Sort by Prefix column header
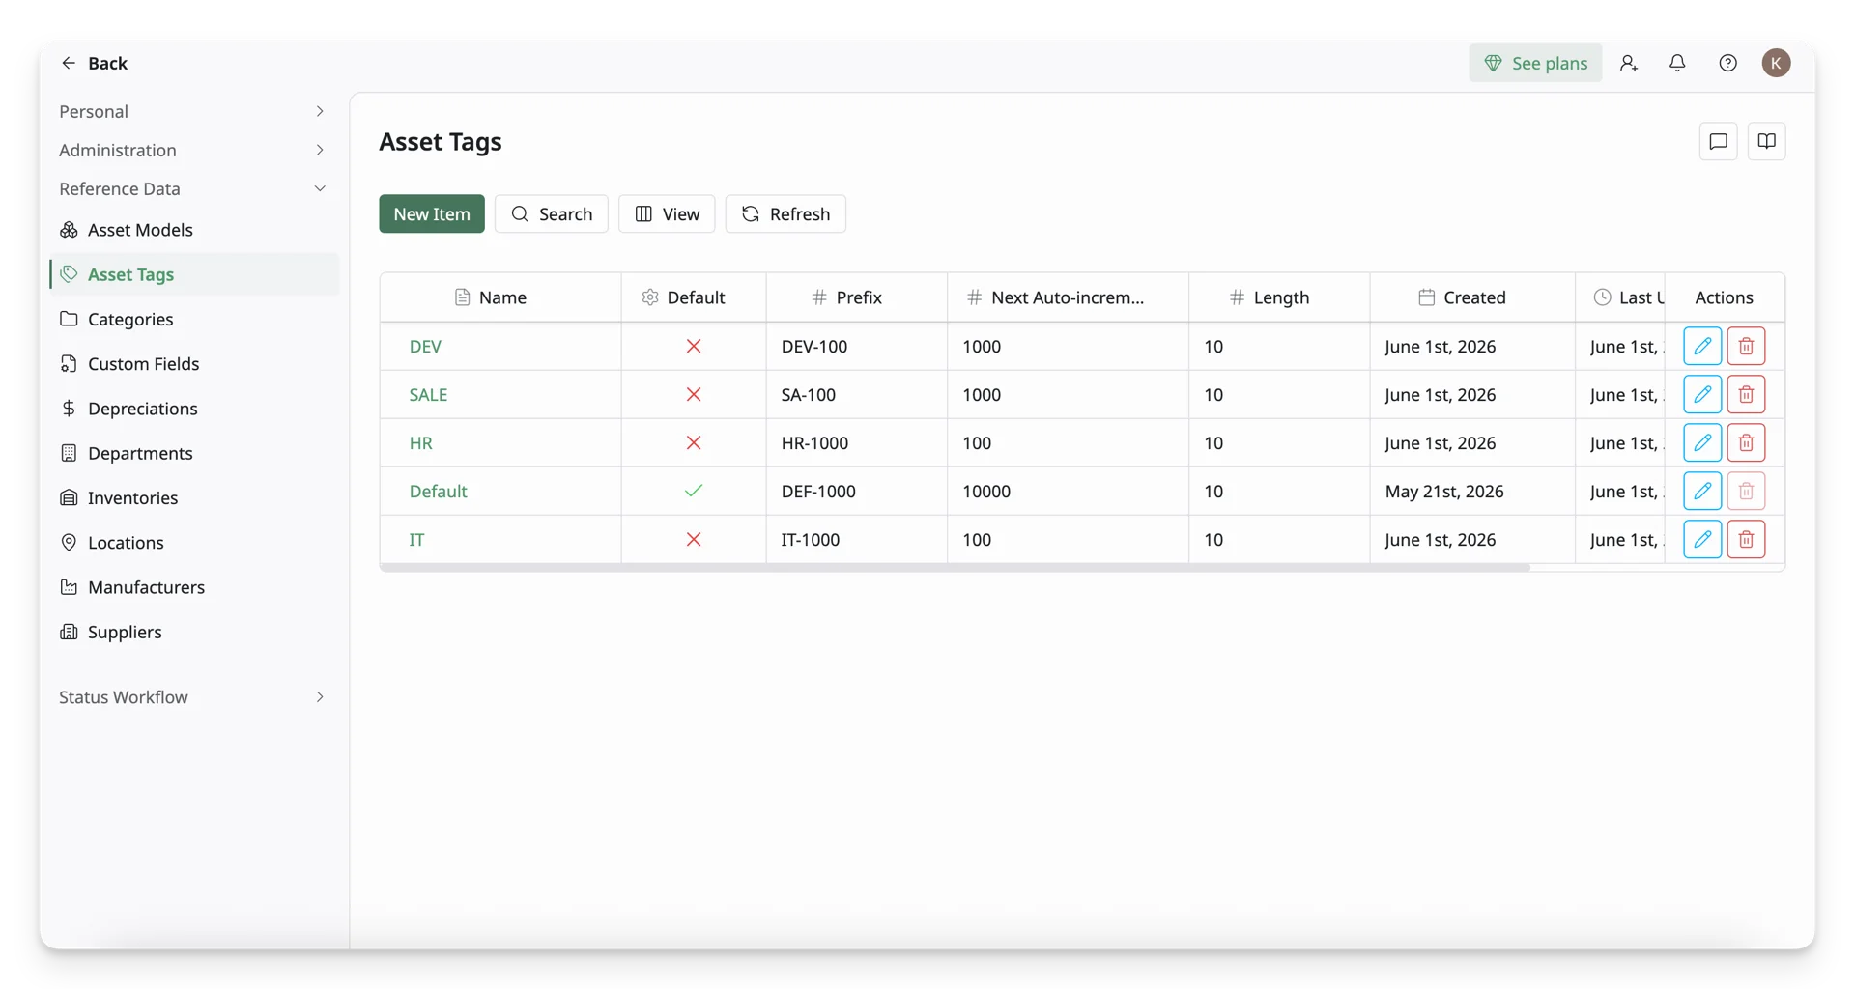This screenshot has width=1855, height=989. point(857,297)
